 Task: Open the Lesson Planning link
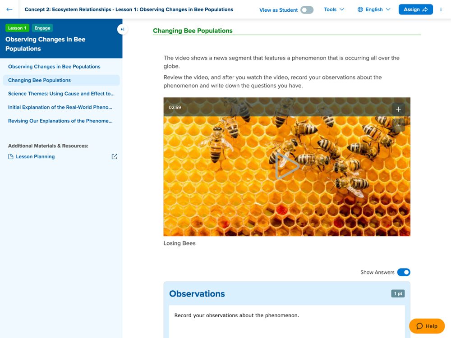click(x=35, y=156)
